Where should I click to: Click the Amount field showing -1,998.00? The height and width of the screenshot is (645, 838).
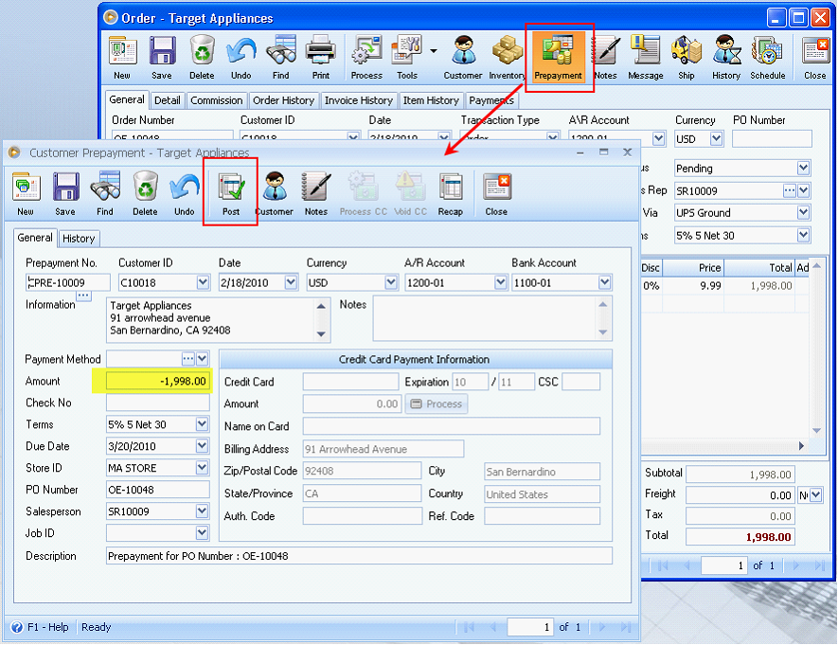158,381
